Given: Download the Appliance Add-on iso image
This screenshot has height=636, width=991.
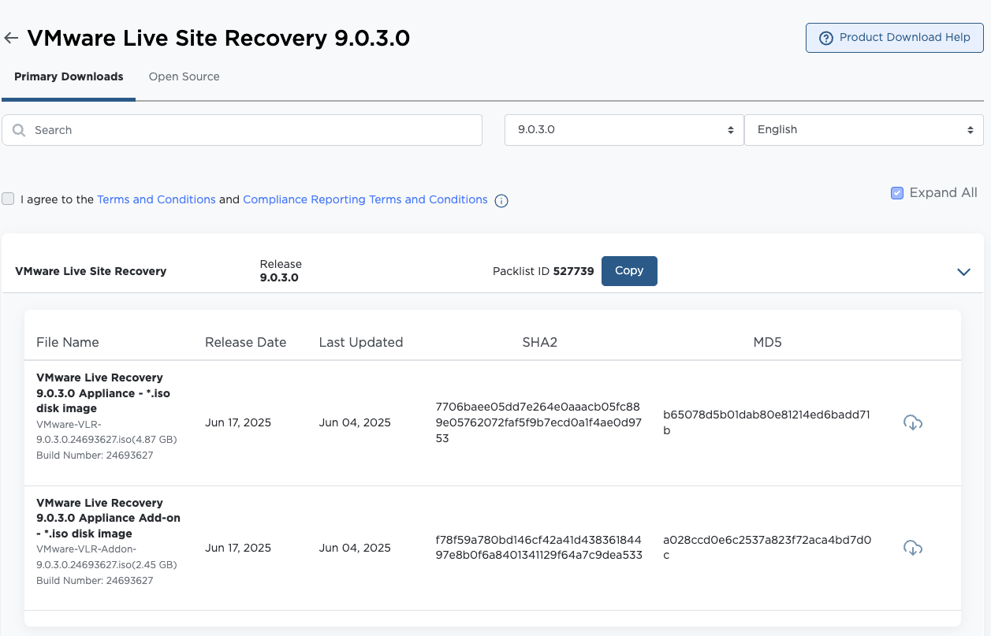Looking at the screenshot, I should pos(912,548).
